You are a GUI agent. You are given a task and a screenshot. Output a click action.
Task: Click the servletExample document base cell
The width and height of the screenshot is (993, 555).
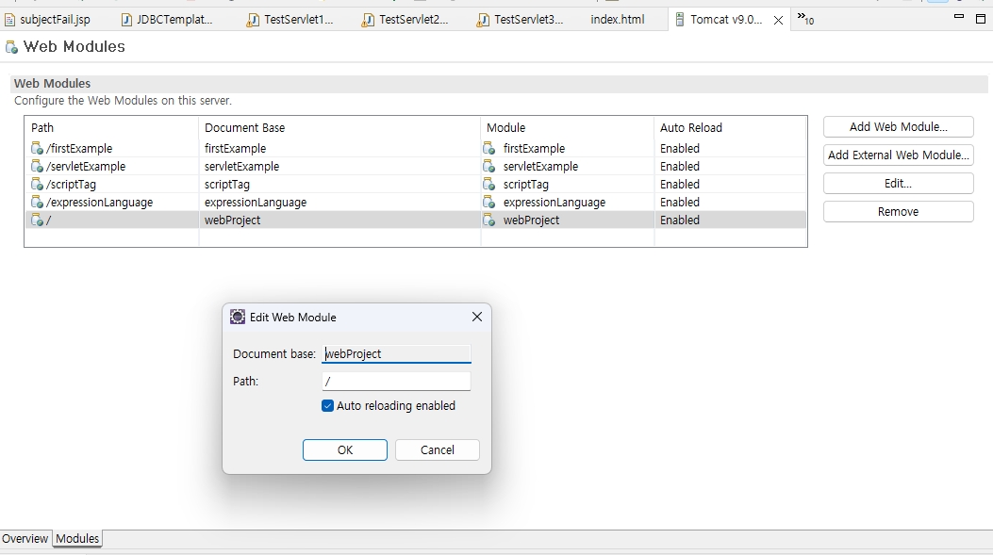(339, 167)
